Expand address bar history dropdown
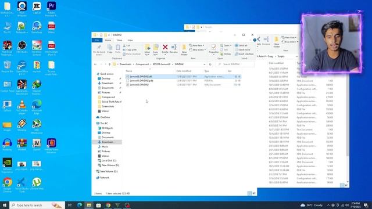372x209 pixels. click(204, 64)
